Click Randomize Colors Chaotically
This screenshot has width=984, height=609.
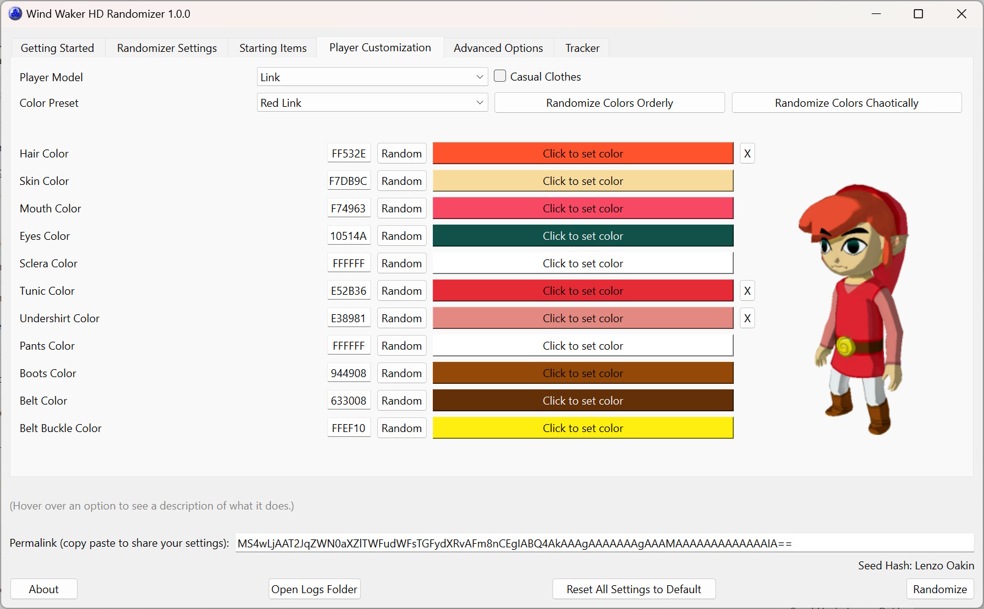(x=847, y=103)
